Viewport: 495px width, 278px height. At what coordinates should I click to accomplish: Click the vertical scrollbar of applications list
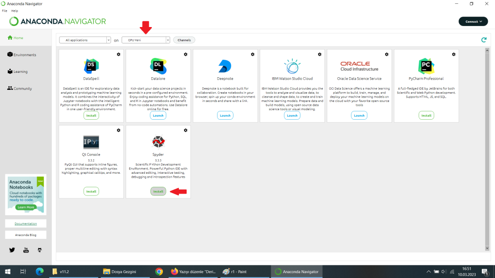coord(487,145)
